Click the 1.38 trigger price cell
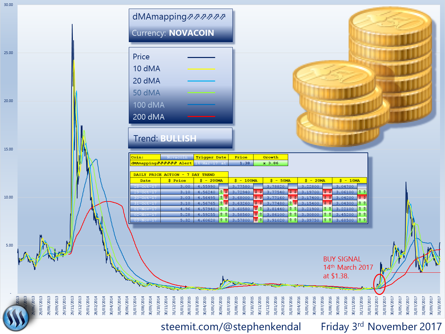The image size is (445, 334). [241, 163]
